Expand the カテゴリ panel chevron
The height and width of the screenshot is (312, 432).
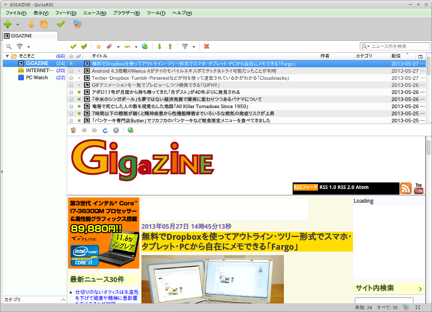63,300
